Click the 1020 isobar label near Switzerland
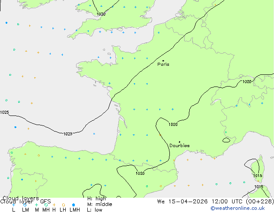The height and width of the screenshot is (212, 274). coord(247,81)
